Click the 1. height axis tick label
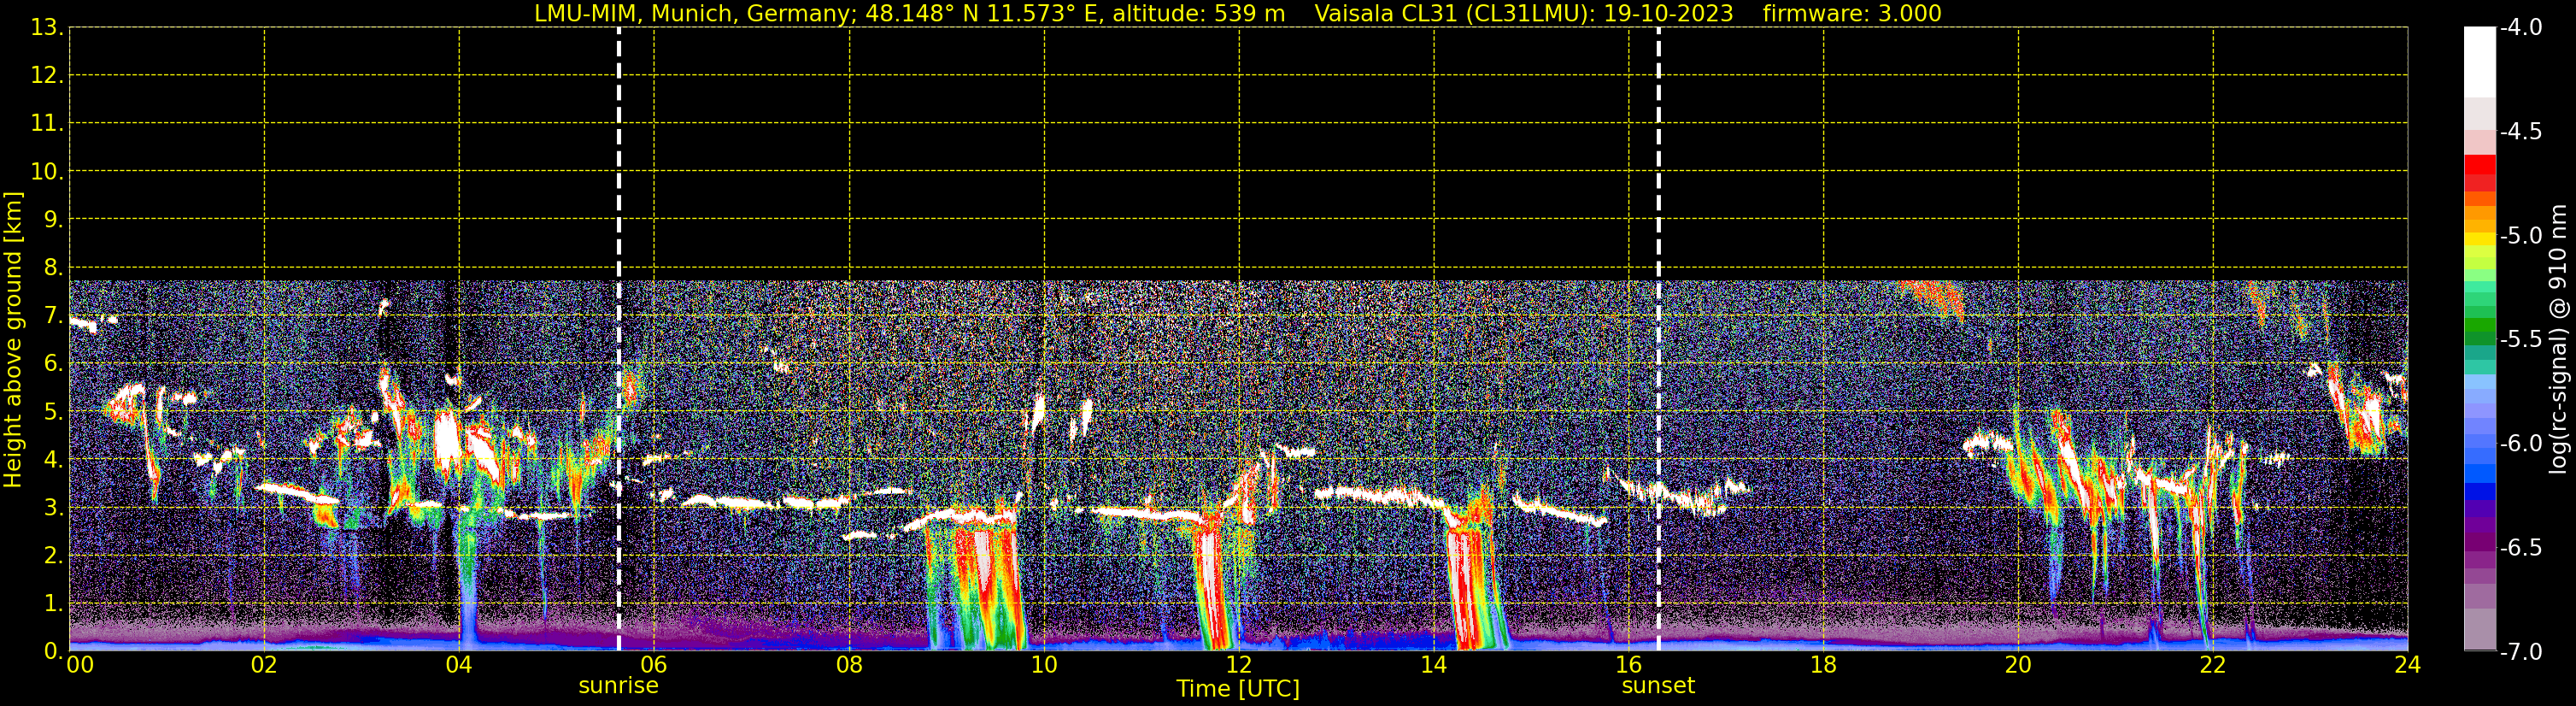This screenshot has height=706, width=2576. pos(53,604)
